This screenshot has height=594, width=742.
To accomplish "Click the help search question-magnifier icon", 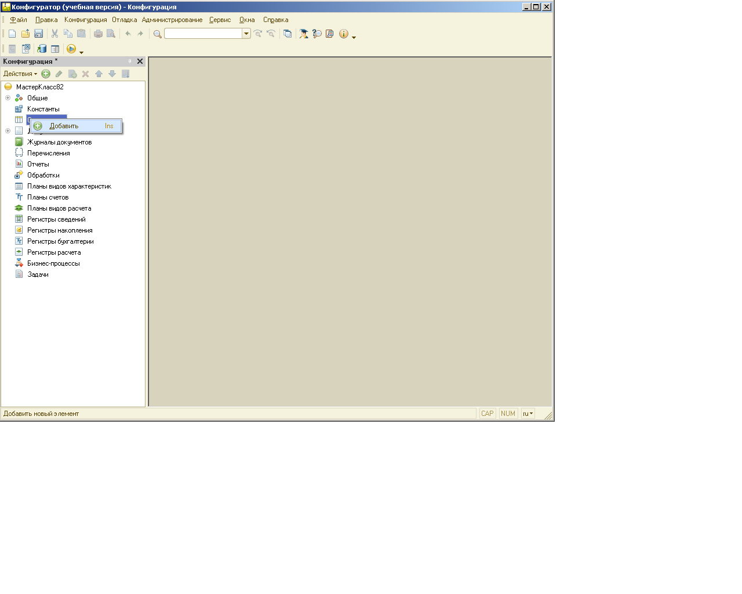I will click(x=317, y=34).
